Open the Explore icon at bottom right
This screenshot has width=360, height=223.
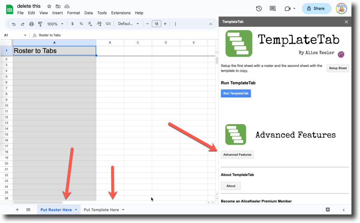328,210
